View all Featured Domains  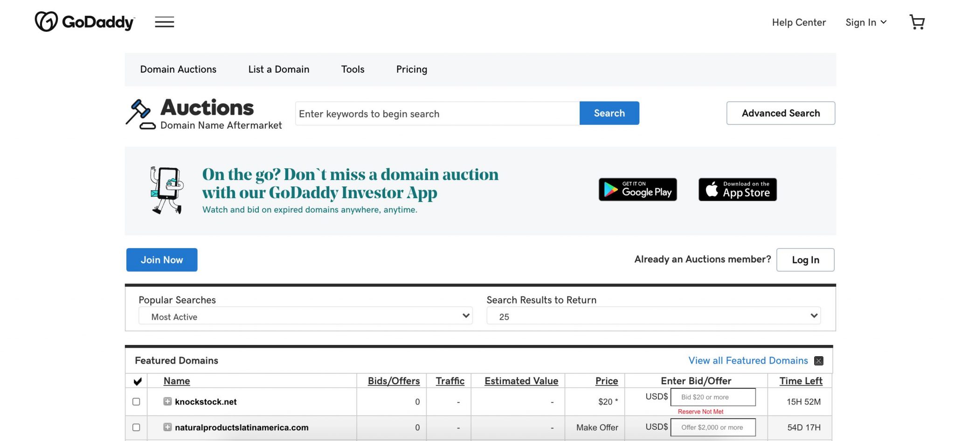click(748, 361)
